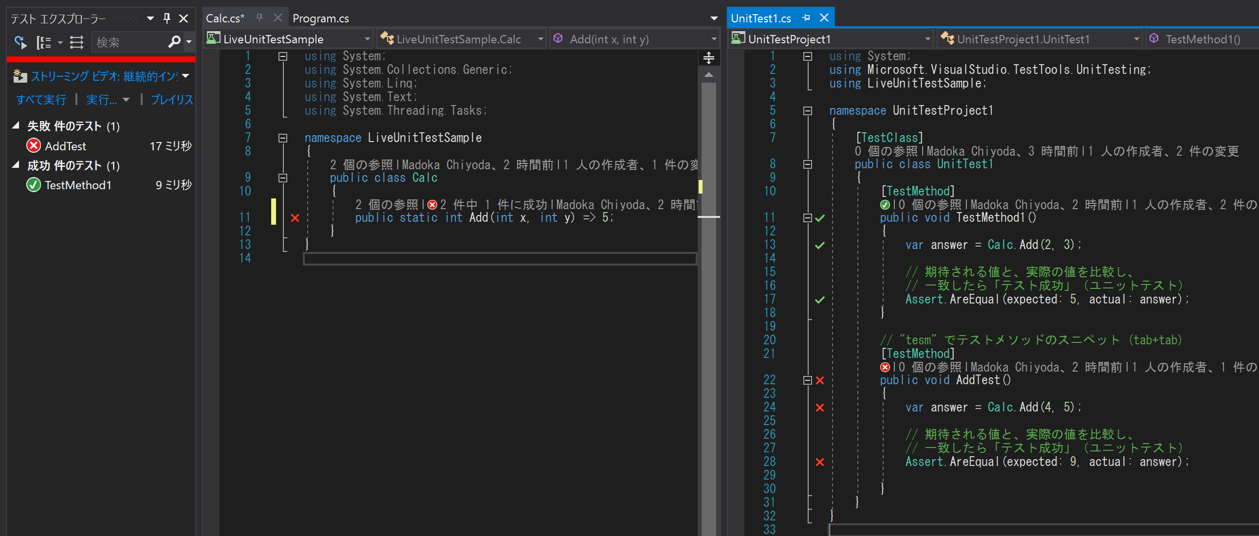Click the failed CodeLens icon above AddTest method
The height and width of the screenshot is (536, 1259).
click(885, 367)
